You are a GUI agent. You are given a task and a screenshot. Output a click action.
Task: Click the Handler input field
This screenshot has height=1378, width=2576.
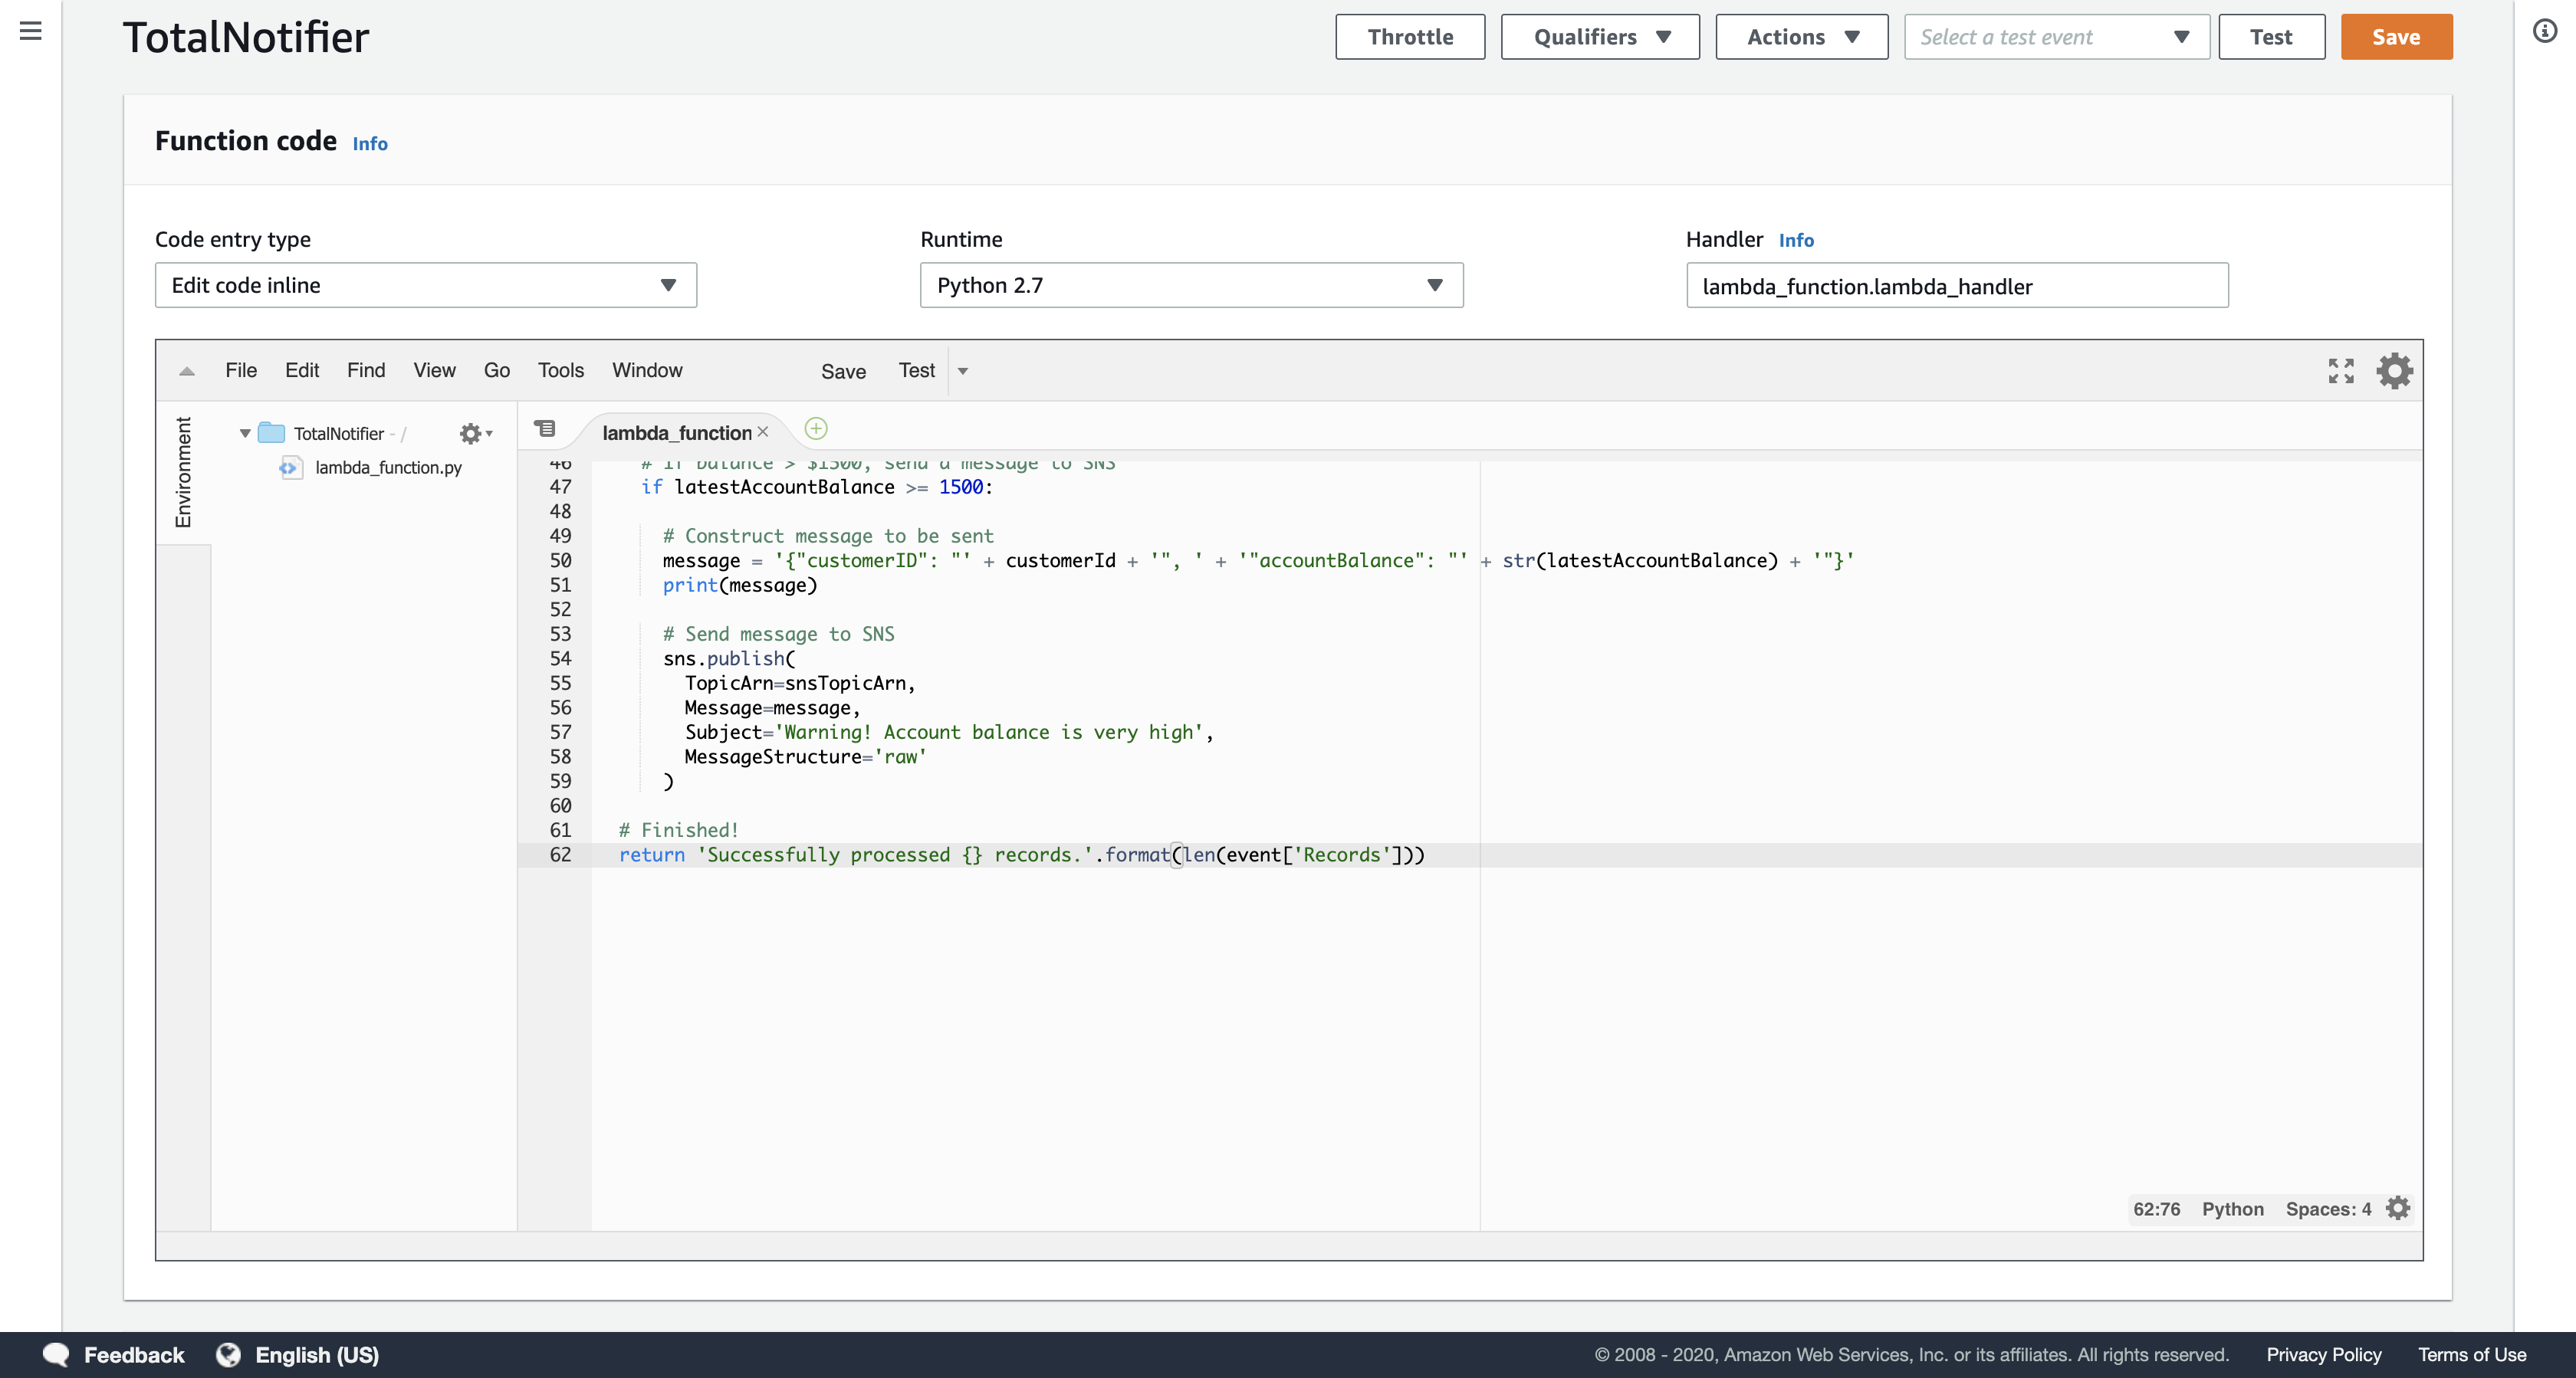[1956, 286]
